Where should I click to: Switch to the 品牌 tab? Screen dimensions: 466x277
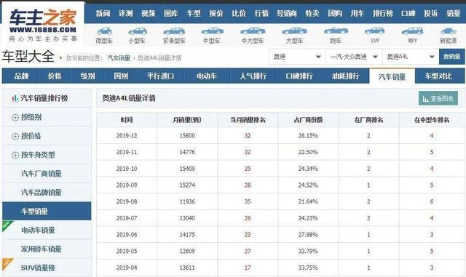pos(21,76)
